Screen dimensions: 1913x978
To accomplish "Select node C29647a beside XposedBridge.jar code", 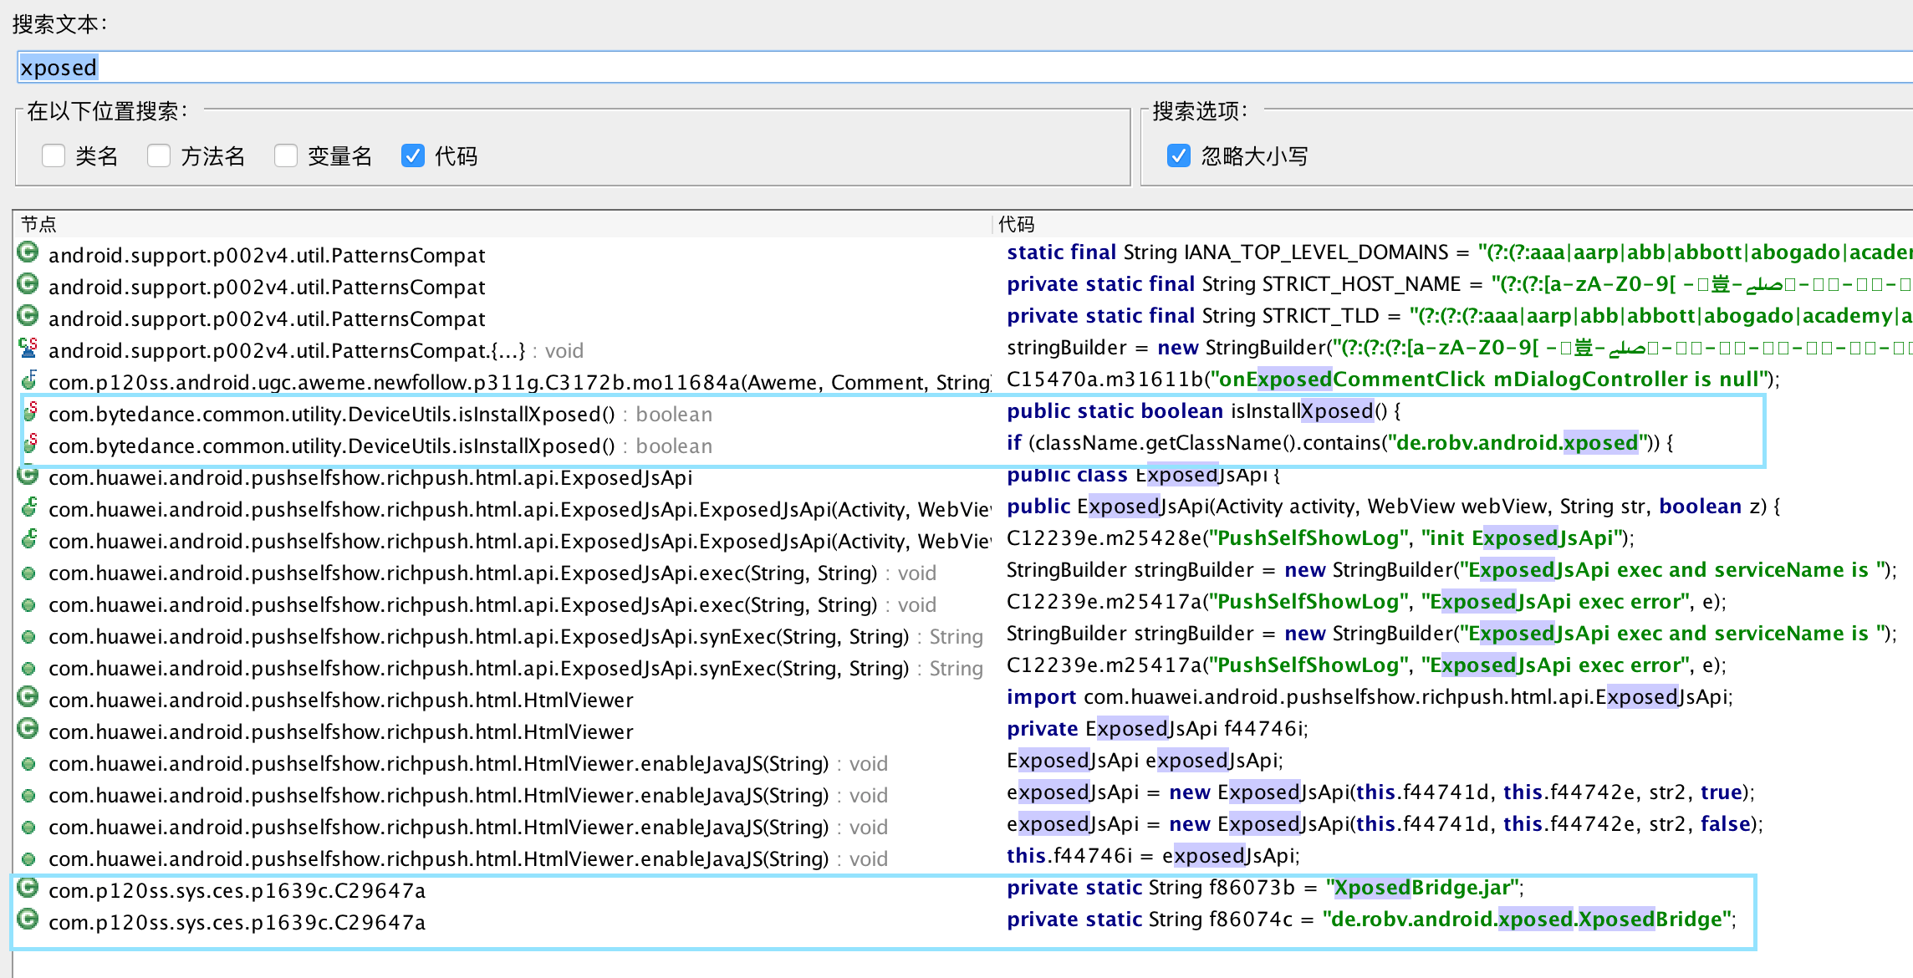I will pyautogui.click(x=237, y=890).
